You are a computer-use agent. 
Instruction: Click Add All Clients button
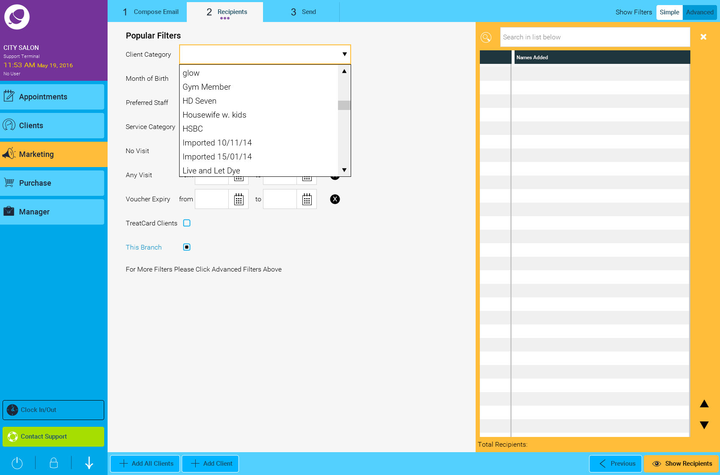coord(145,464)
